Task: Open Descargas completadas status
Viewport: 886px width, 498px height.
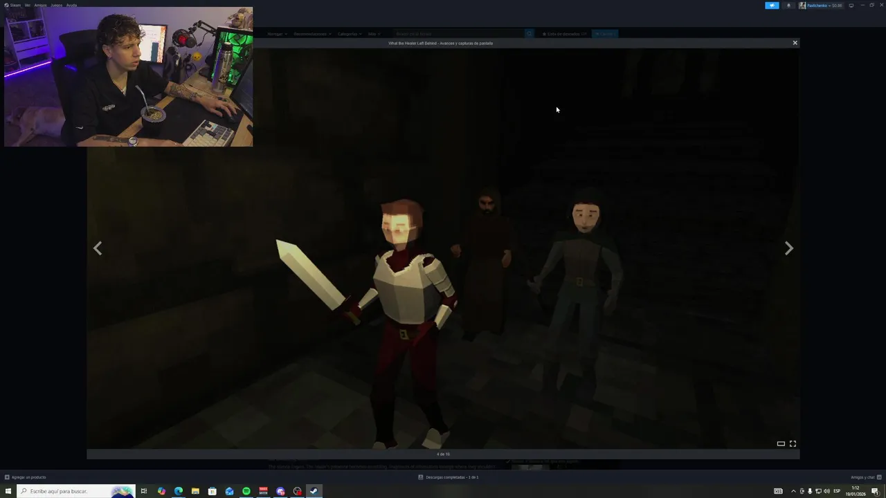Action: pyautogui.click(x=449, y=477)
